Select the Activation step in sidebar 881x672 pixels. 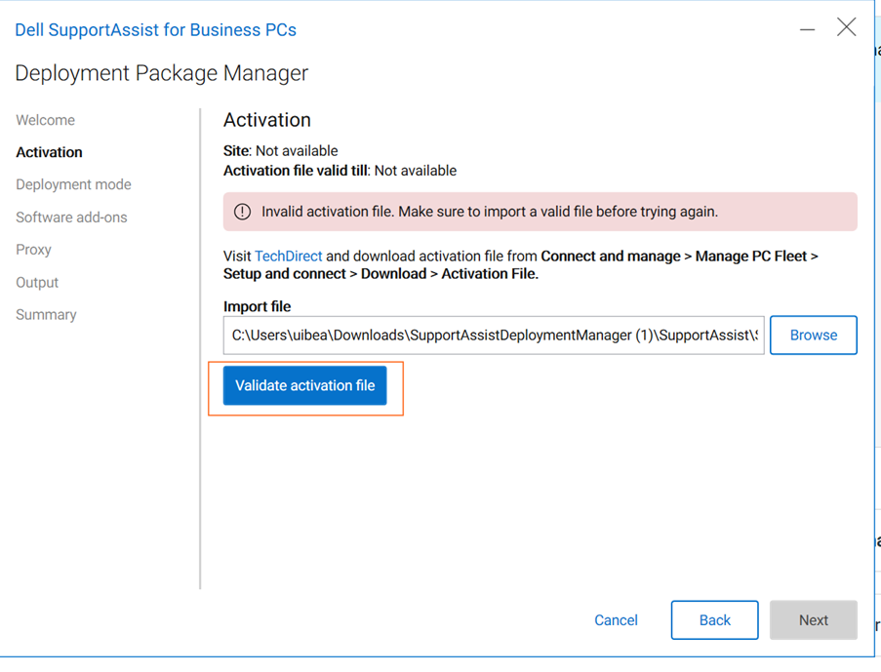[x=49, y=151]
